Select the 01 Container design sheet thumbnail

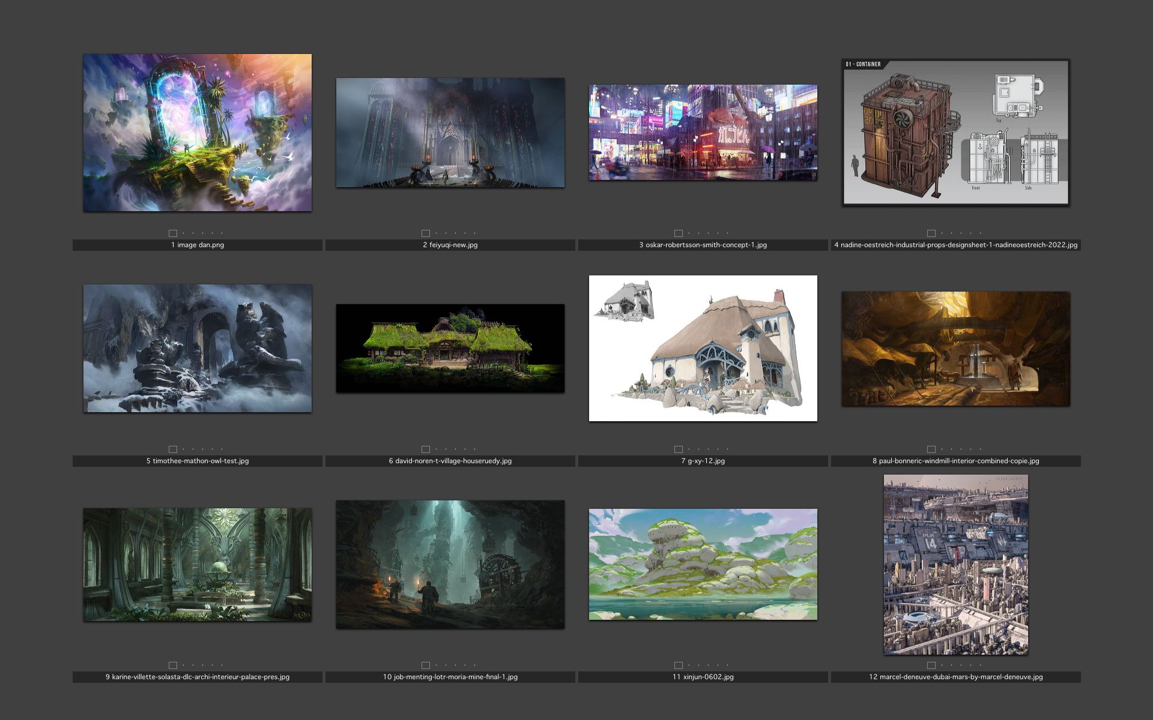(956, 133)
